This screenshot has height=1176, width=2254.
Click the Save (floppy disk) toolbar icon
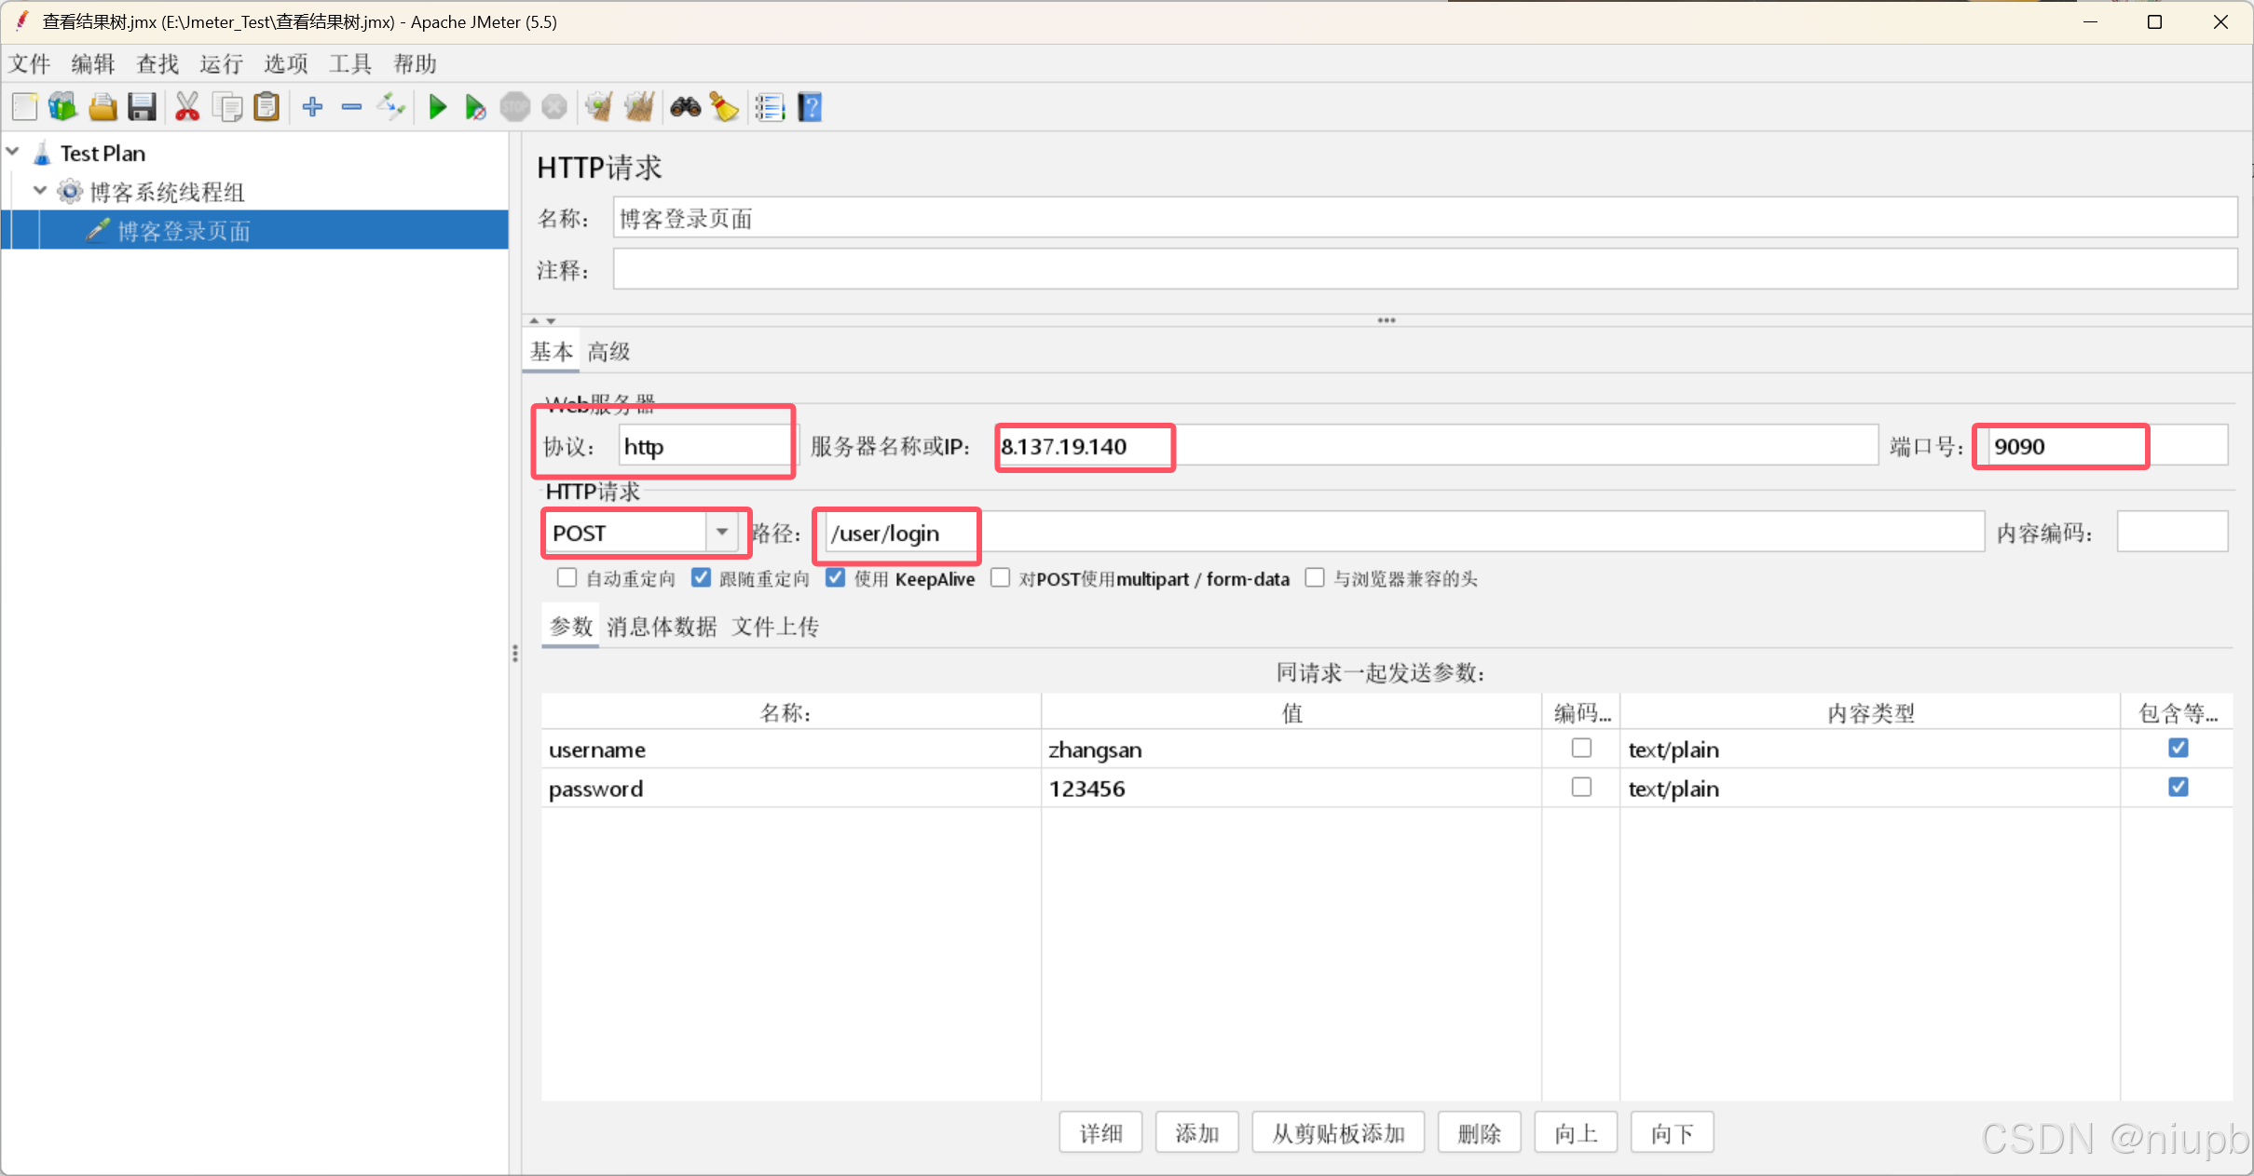[x=142, y=107]
